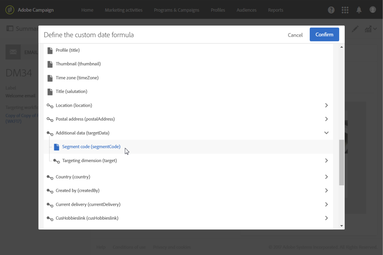Viewport: 383px width, 255px height.
Task: Cancel the custom date formula dialog
Action: click(x=295, y=35)
